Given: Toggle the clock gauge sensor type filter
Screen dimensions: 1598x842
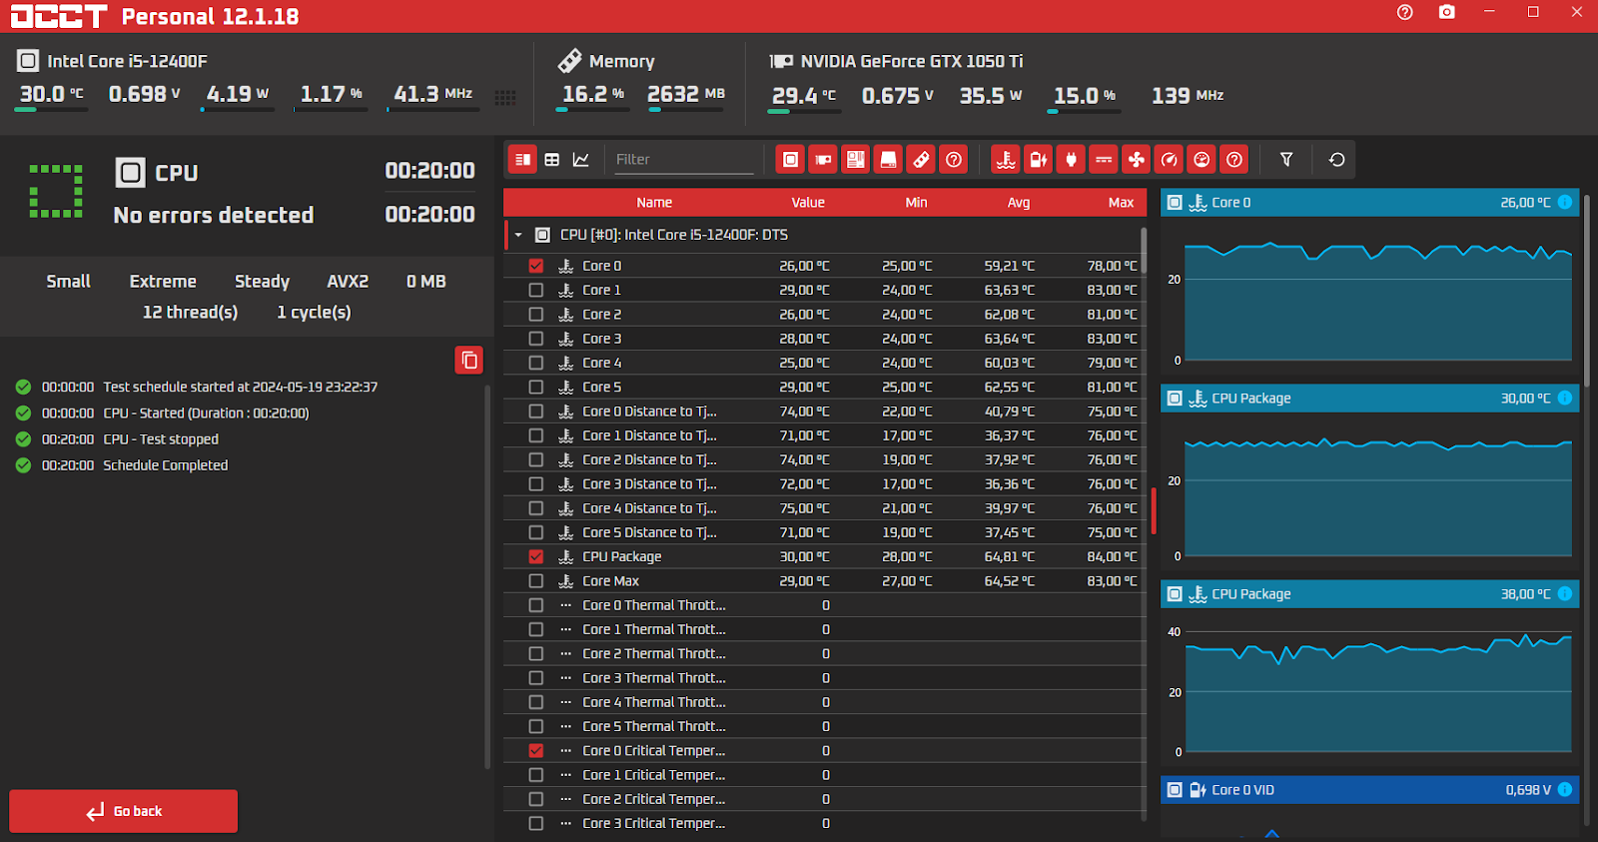Looking at the screenshot, I should [1170, 160].
